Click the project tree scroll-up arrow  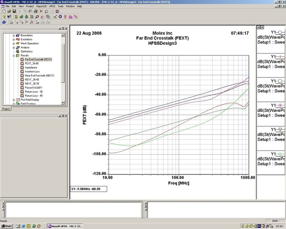63,35
